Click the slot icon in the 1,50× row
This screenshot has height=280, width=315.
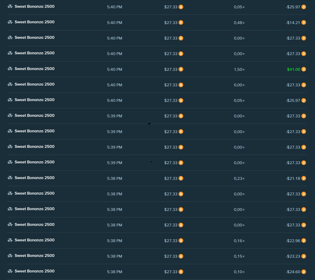pyautogui.click(x=10, y=69)
